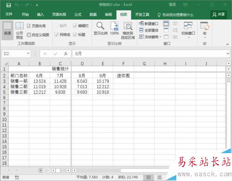Collapse the ribbon with the chevron
This screenshot has height=181, width=232.
click(227, 44)
